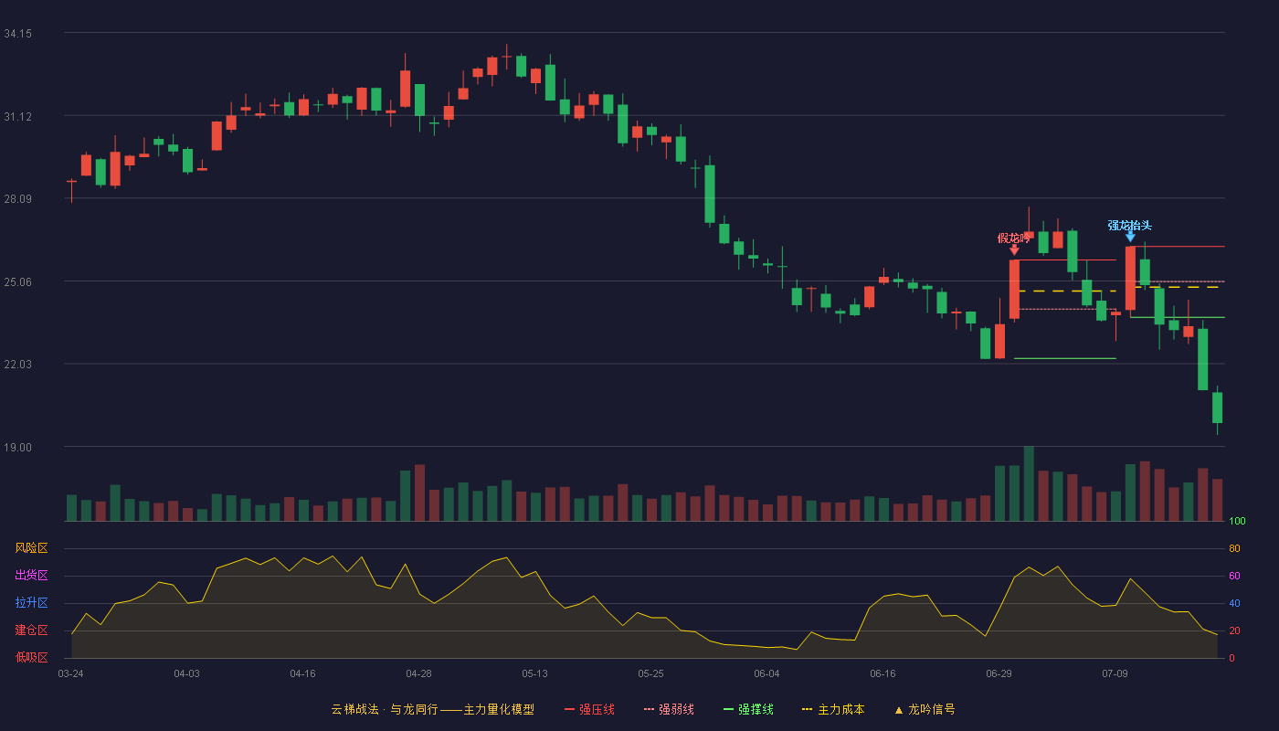Click the blue 40 indicator axis value
This screenshot has width=1279, height=731.
point(1234,604)
